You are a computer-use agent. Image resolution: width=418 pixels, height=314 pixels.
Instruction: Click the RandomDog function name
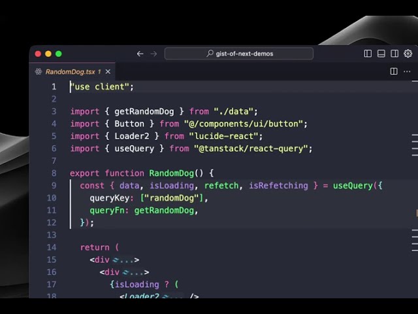coord(171,173)
